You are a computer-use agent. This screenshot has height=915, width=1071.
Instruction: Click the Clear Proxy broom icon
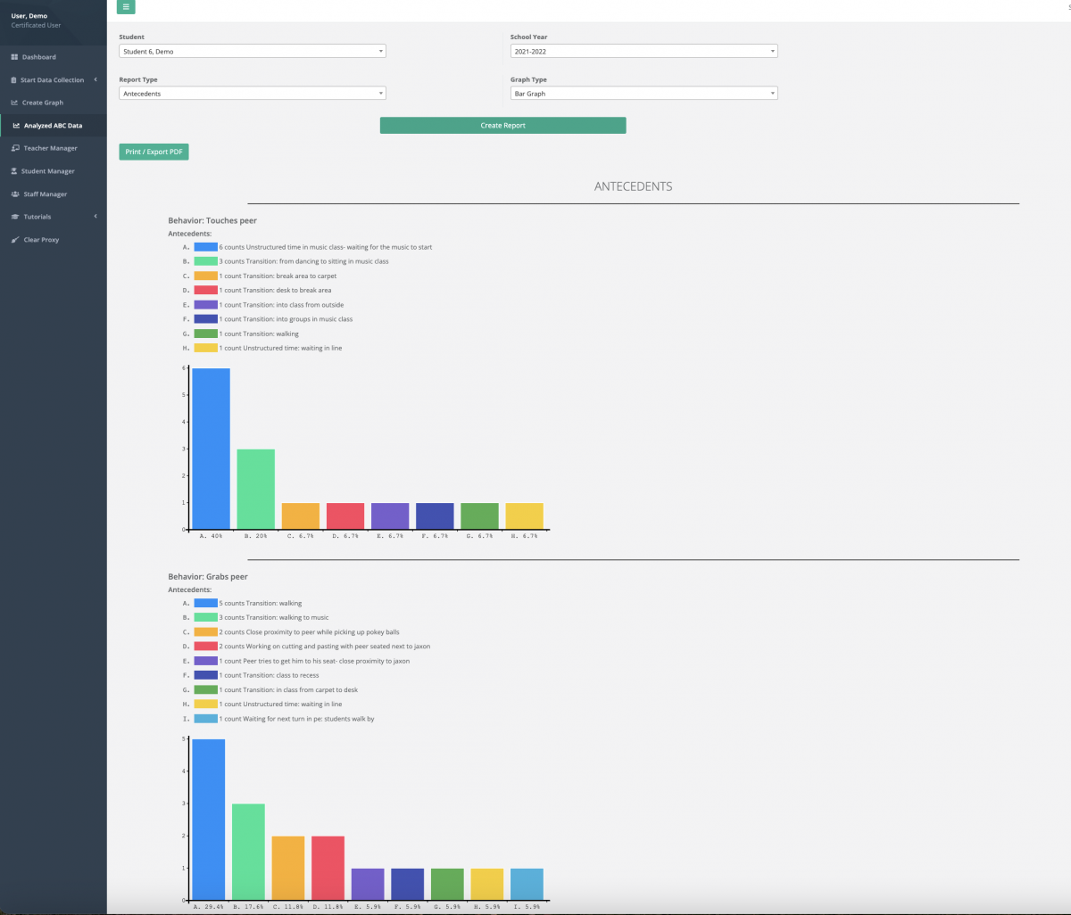click(15, 239)
